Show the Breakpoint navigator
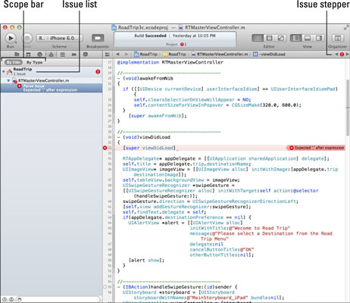 tap(74, 55)
